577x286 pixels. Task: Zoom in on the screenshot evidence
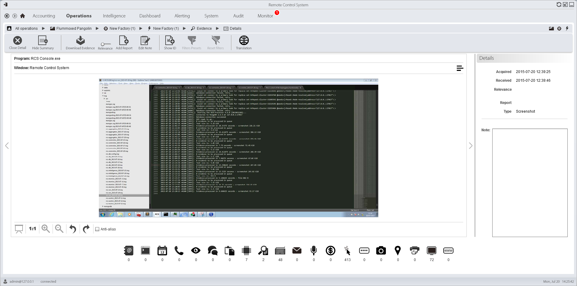[46, 229]
